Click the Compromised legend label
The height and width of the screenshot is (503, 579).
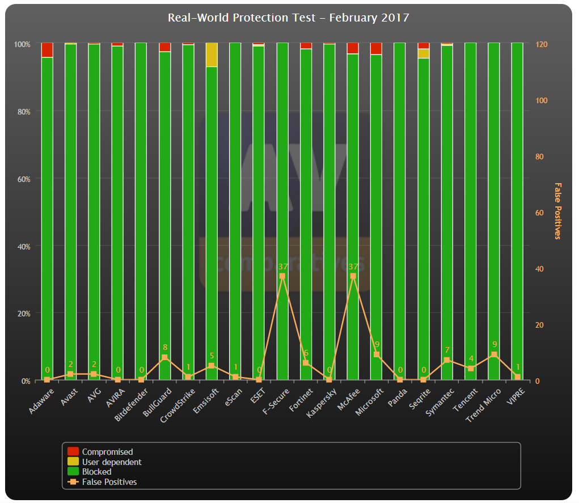107,451
